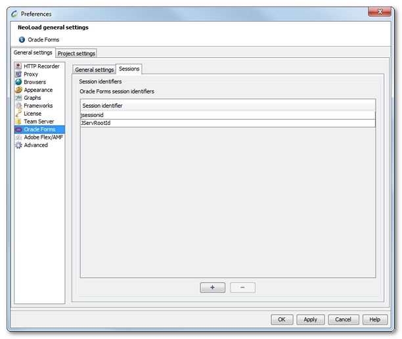The height and width of the screenshot is (339, 402).
Task: Add a new session identifier with plus button
Action: click(212, 288)
